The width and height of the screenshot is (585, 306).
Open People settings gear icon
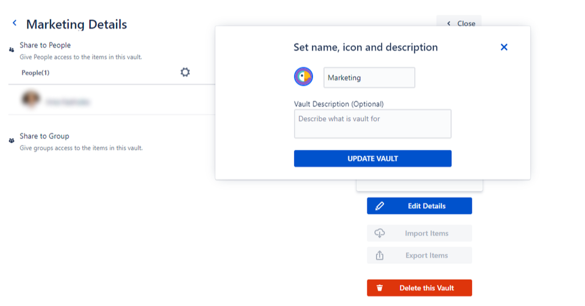[x=185, y=72]
